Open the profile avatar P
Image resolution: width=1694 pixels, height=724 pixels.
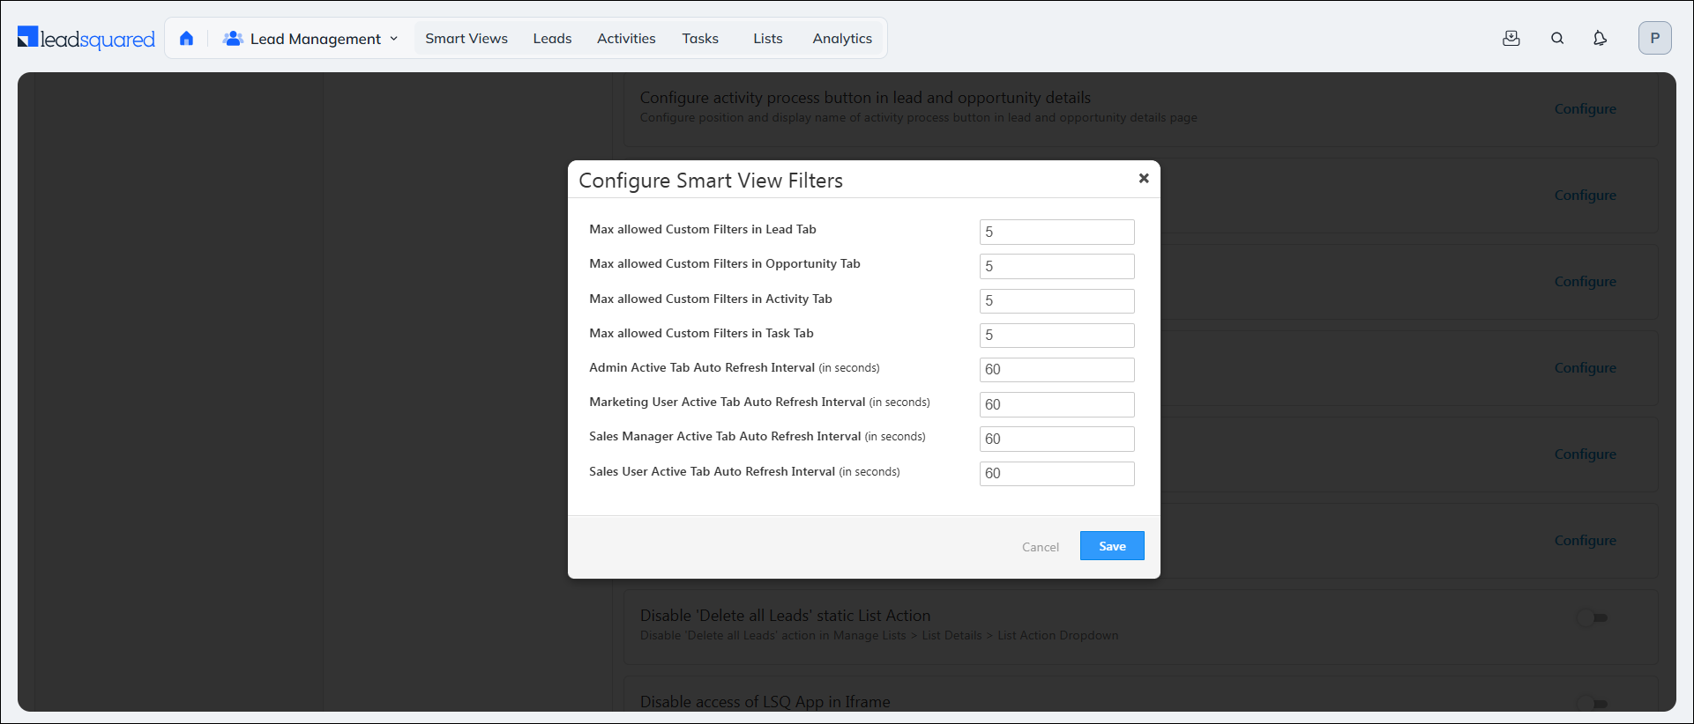pyautogui.click(x=1654, y=38)
